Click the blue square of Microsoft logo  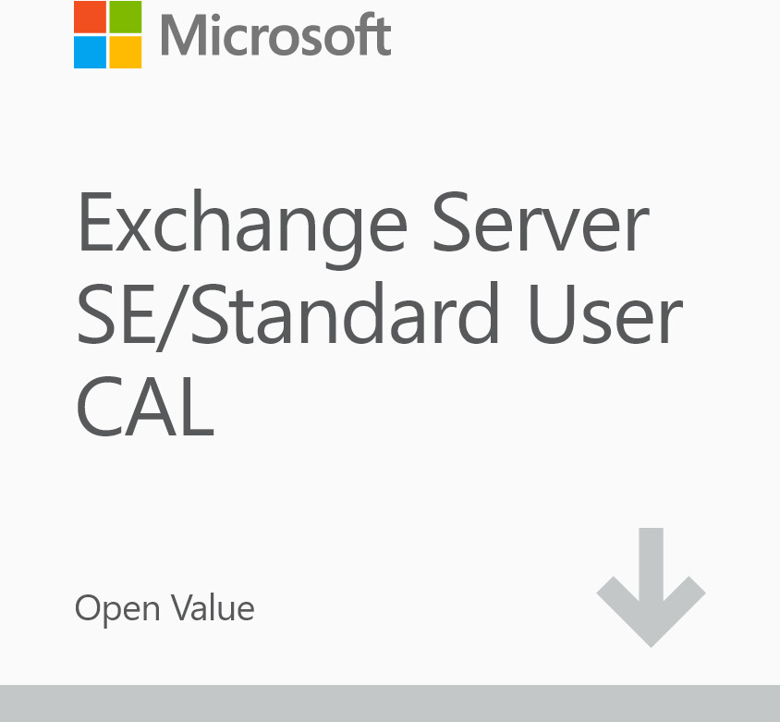tap(90, 52)
